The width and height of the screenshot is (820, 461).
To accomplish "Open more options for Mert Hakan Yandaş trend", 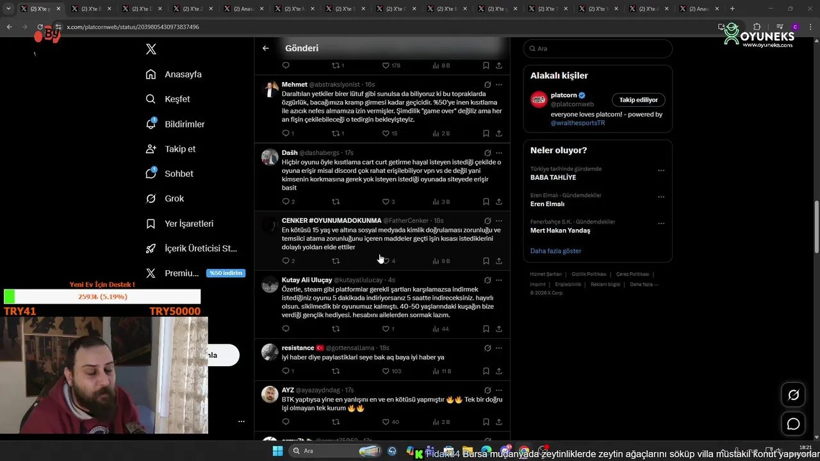I will 661,223.
